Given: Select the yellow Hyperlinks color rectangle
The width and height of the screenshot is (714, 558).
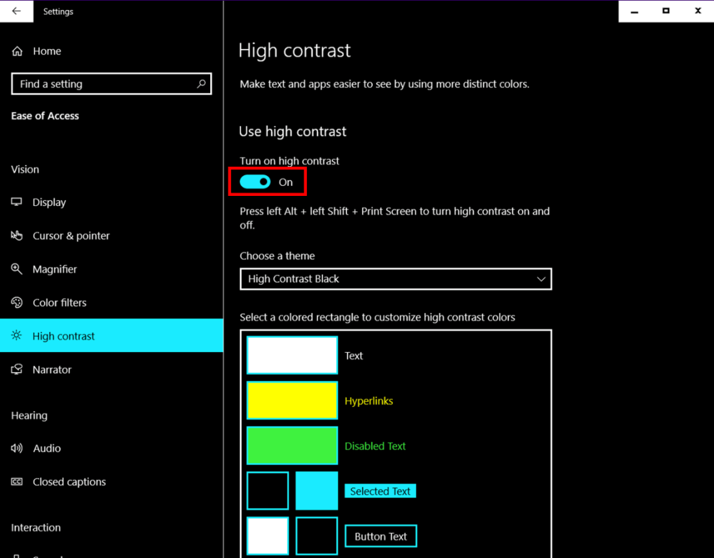Looking at the screenshot, I should pos(291,400).
